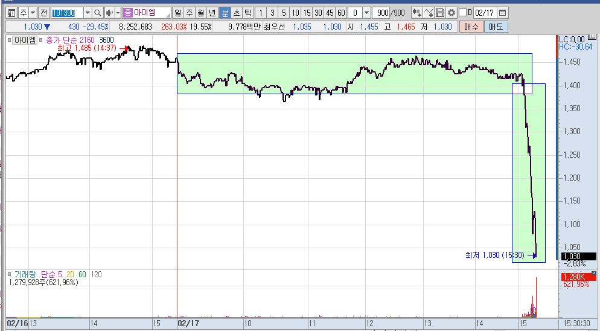Viewport: 600px width, 331px height.
Task: Click the speaker sound alert icon
Action: click(109, 13)
